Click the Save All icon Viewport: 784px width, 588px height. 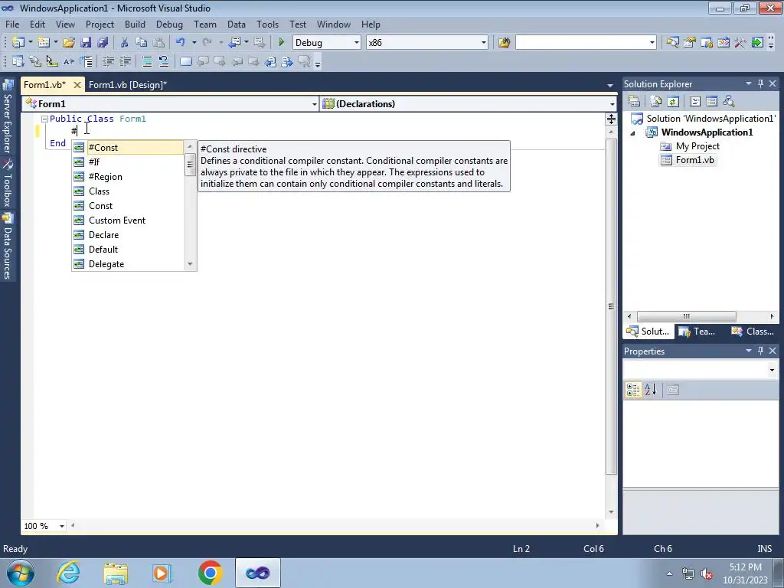tap(103, 43)
